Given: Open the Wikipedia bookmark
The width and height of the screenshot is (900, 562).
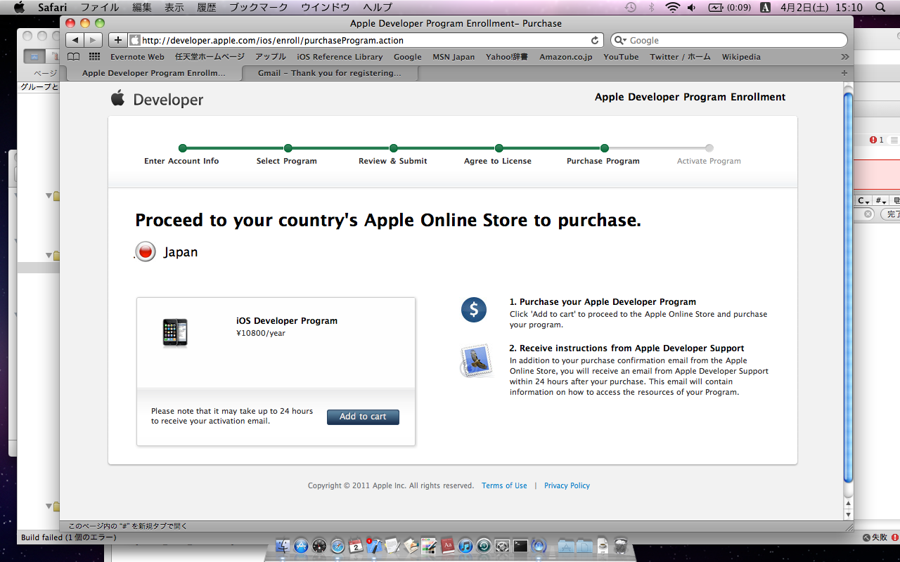Looking at the screenshot, I should pyautogui.click(x=741, y=57).
